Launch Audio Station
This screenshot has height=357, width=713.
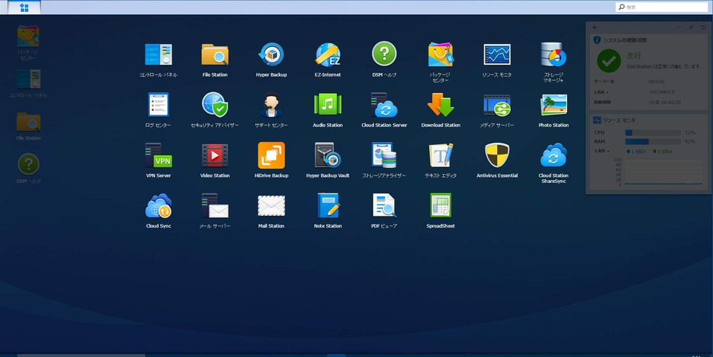tap(328, 105)
